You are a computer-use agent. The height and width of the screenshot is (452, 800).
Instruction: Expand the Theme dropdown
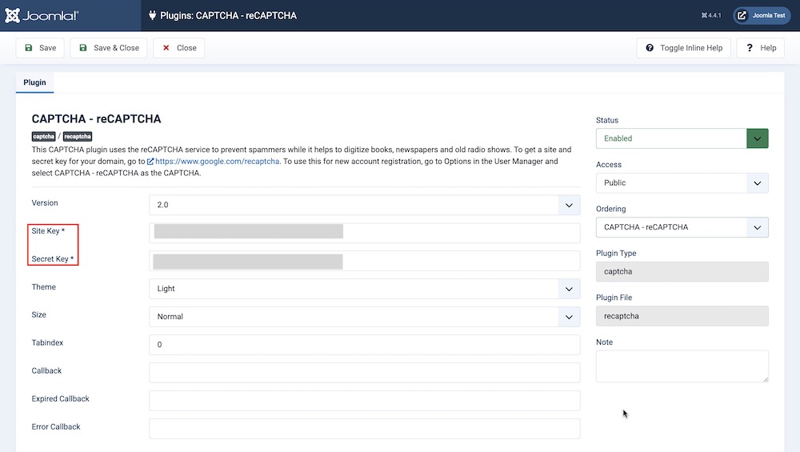364,289
